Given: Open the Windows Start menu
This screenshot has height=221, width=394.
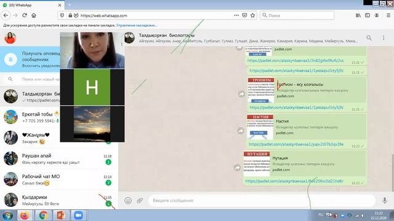Looking at the screenshot, I should click(x=7, y=215).
